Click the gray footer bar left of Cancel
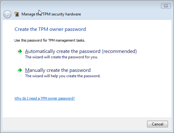 (74, 124)
